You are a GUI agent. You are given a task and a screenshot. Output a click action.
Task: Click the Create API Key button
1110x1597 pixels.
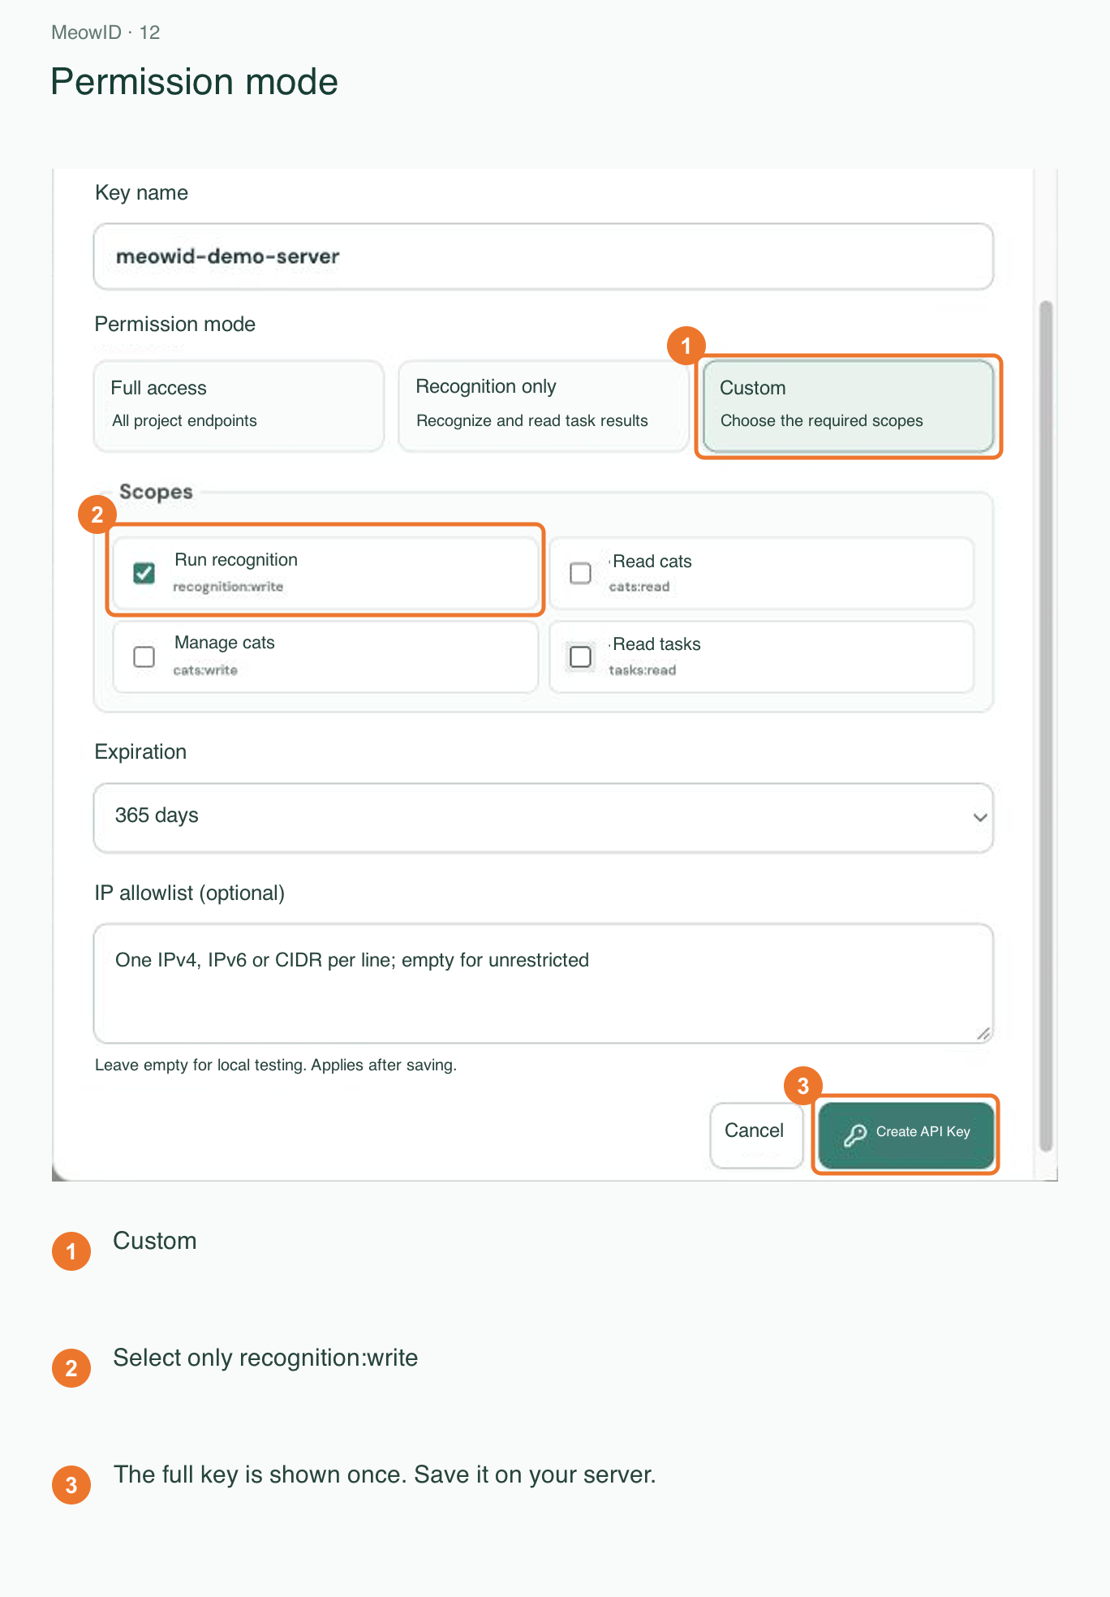point(906,1134)
